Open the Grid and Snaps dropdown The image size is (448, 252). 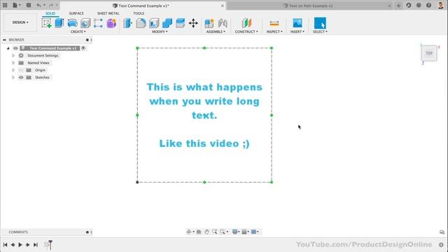point(245,232)
